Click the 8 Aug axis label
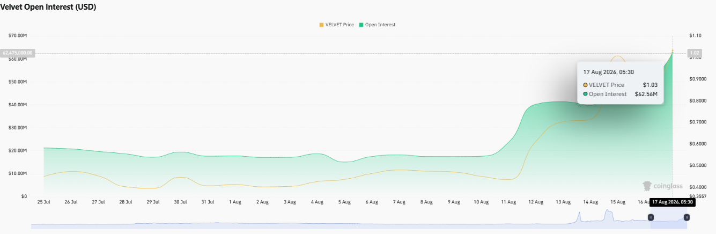 [x=426, y=202]
